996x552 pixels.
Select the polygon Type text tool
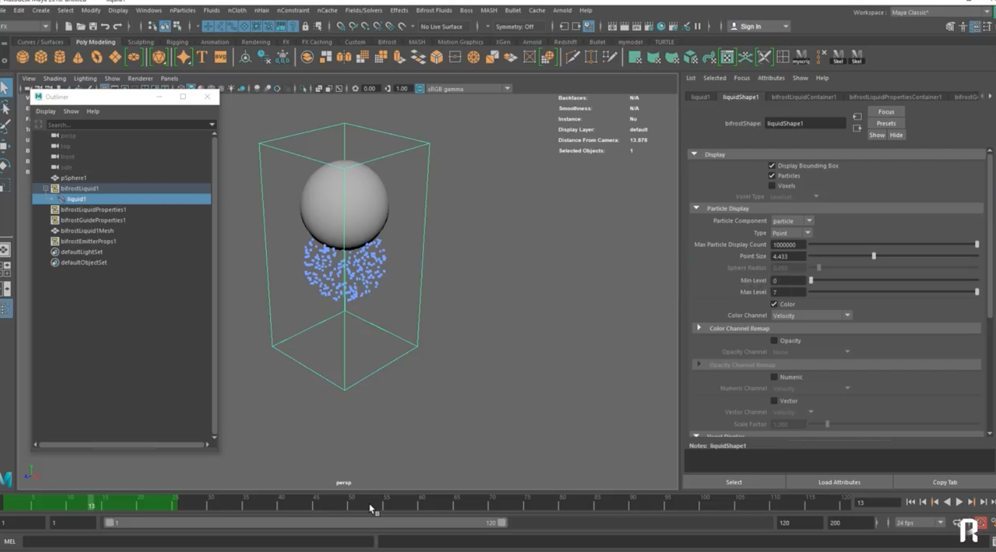click(202, 58)
